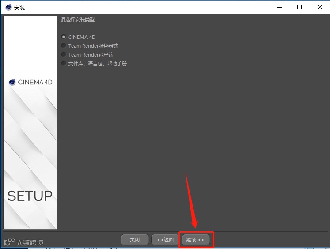The height and width of the screenshot is (249, 330).
Task: Click the 安装 title text
Action: tap(19, 8)
